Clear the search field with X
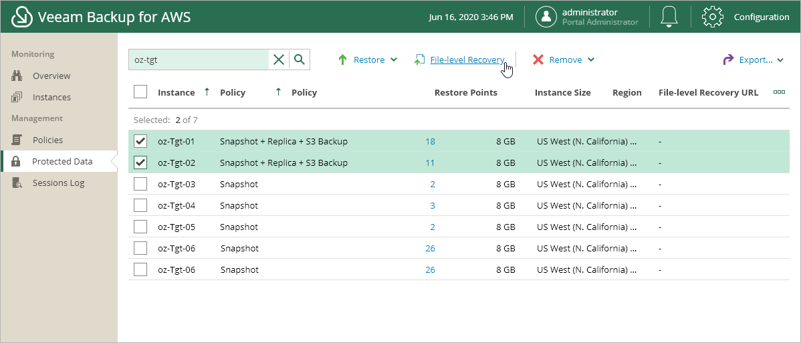 click(x=279, y=60)
